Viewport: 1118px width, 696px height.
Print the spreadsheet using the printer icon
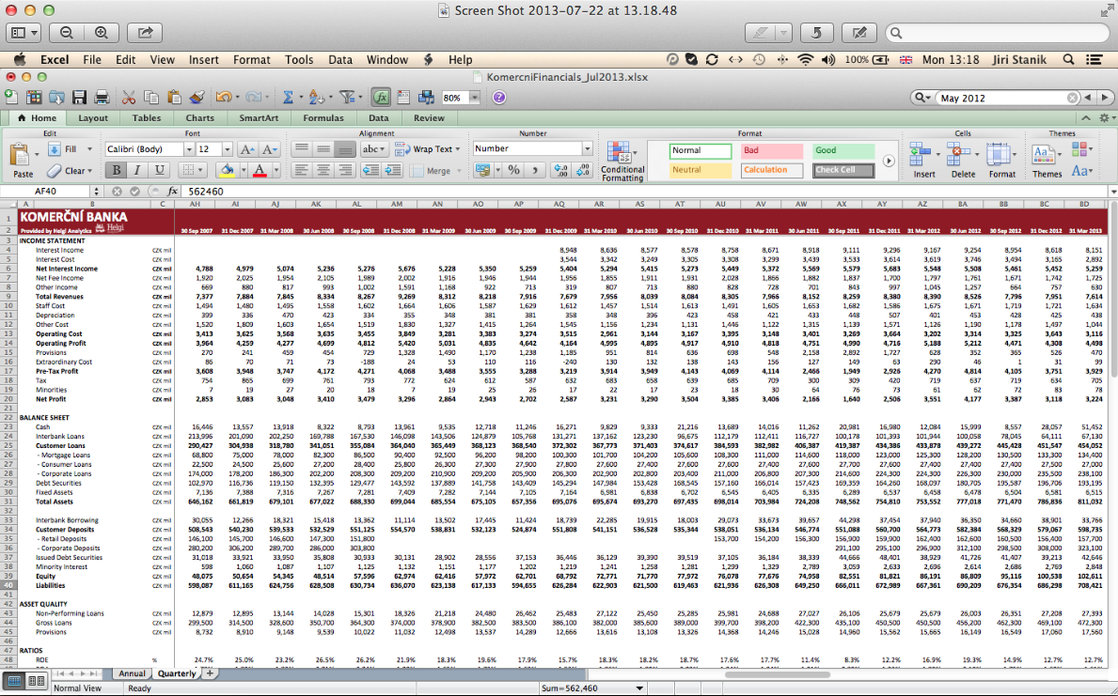click(x=102, y=98)
